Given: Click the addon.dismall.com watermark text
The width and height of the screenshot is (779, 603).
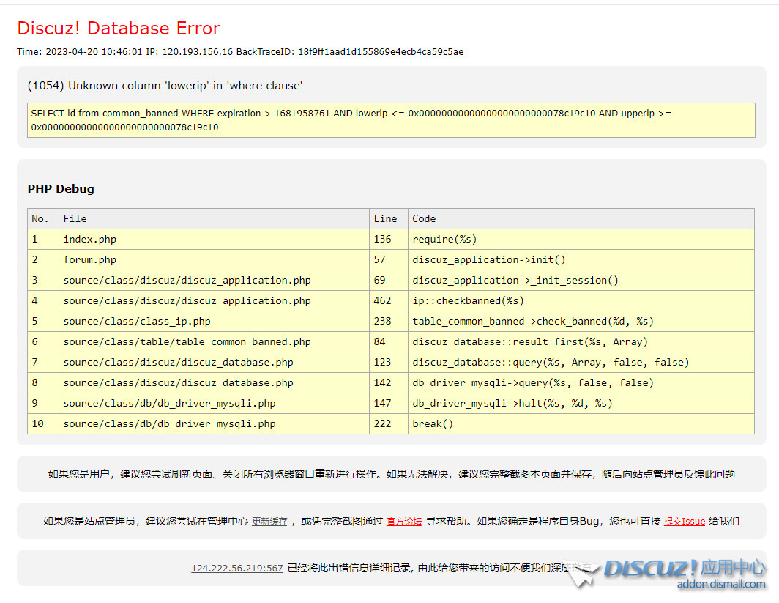Looking at the screenshot, I should coord(720,585).
